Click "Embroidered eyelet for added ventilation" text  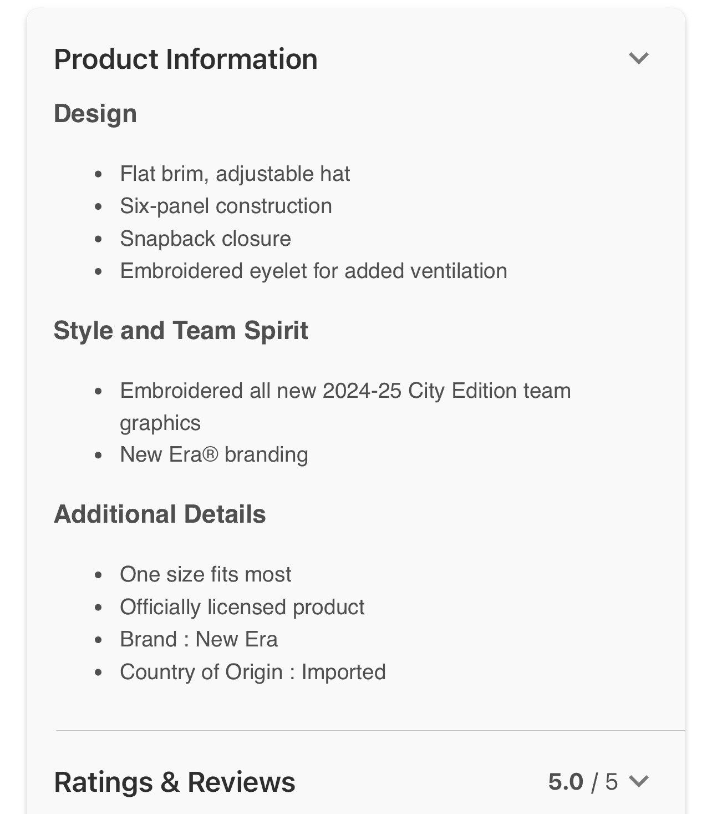pyautogui.click(x=314, y=271)
